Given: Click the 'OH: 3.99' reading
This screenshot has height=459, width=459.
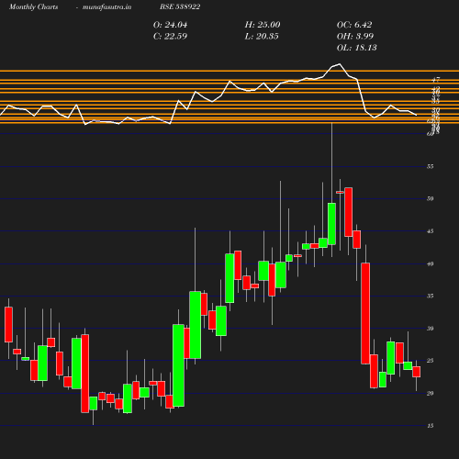Looking at the screenshot, I should click(355, 36).
